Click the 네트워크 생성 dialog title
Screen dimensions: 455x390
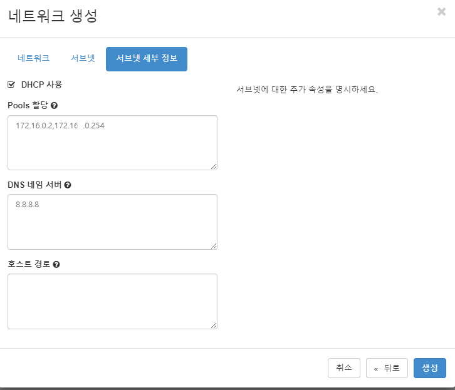[x=53, y=16]
